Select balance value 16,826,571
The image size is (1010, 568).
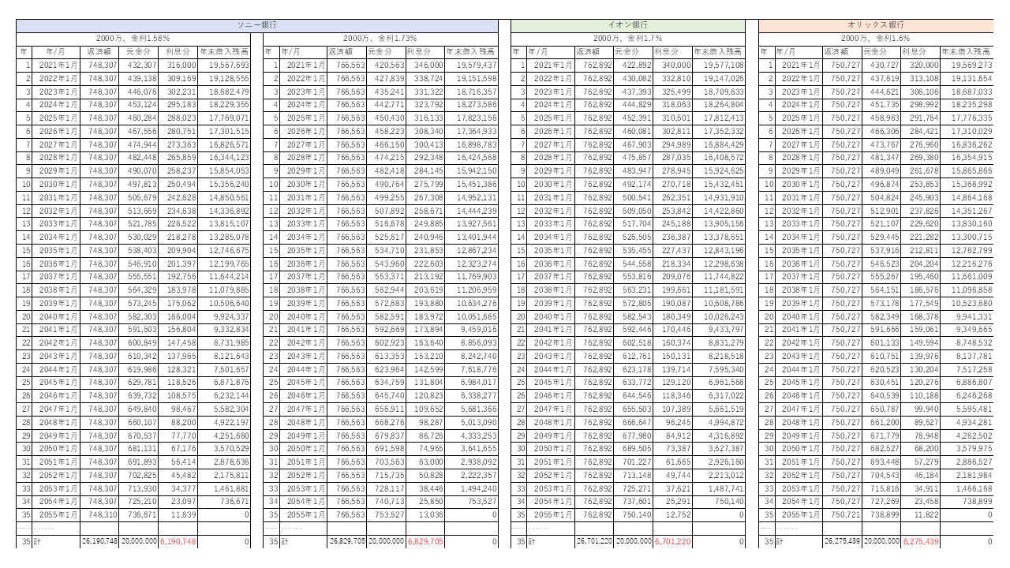click(224, 144)
